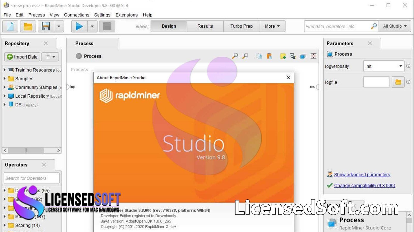Paste into the process canvas
This screenshot has height=232, width=414.
(x=269, y=56)
